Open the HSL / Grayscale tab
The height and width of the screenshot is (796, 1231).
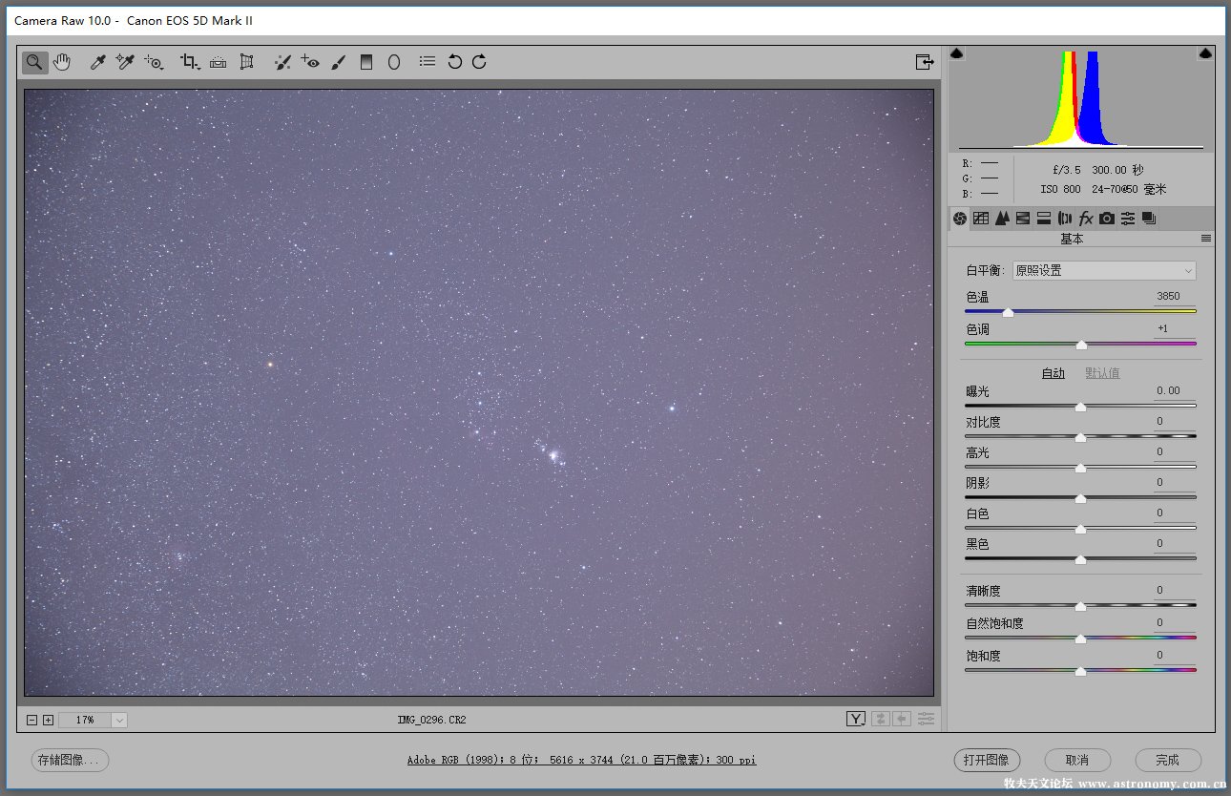coord(1023,219)
